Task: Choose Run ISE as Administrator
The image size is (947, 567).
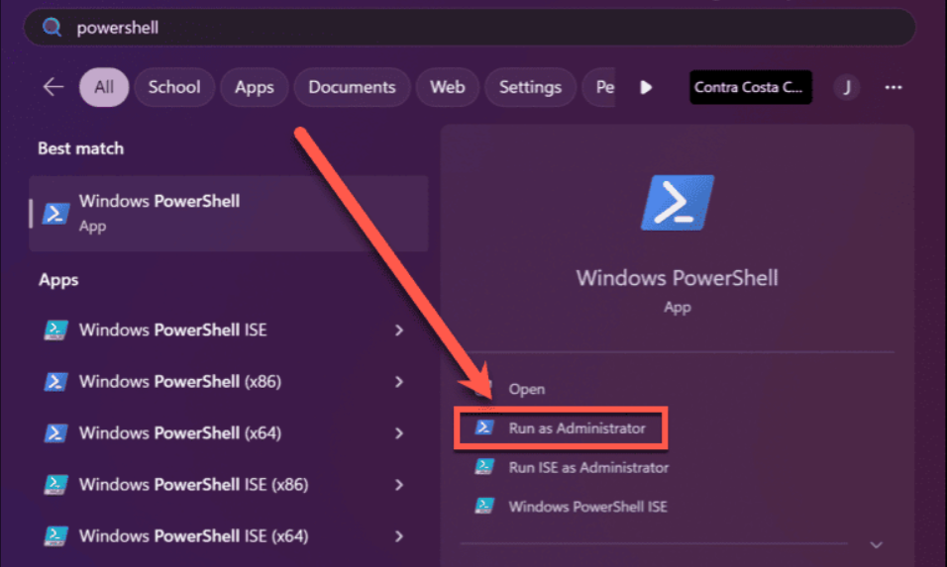Action: (x=588, y=467)
